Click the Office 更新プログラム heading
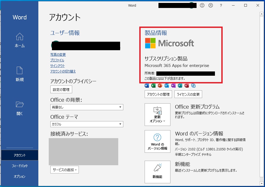 197,107
